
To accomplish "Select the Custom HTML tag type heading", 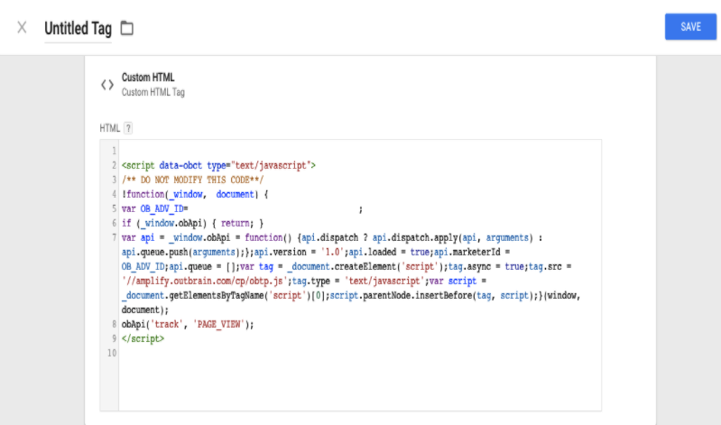I will point(147,78).
